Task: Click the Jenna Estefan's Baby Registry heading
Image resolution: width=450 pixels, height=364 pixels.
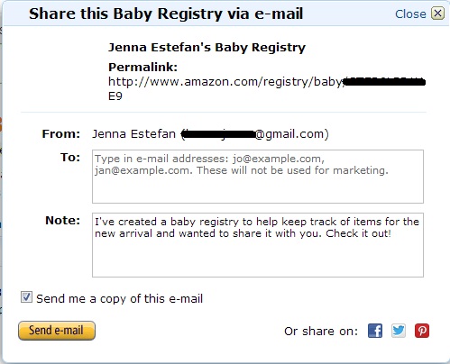Action: point(207,48)
